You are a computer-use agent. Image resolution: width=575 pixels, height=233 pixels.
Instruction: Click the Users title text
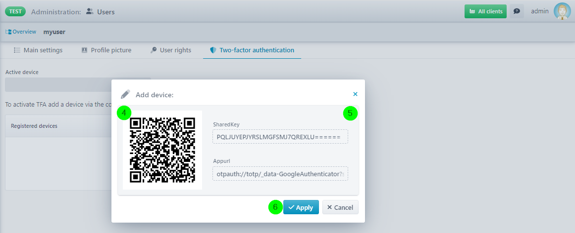(106, 12)
